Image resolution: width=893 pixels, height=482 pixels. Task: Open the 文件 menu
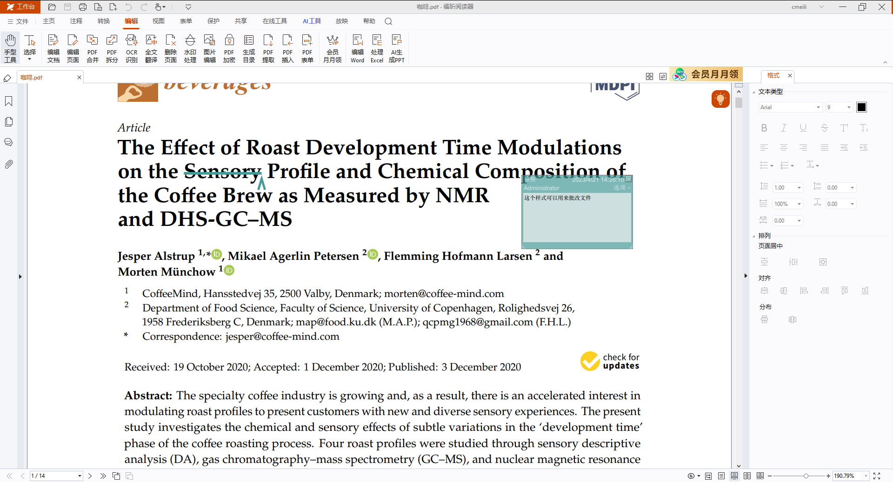tap(18, 21)
